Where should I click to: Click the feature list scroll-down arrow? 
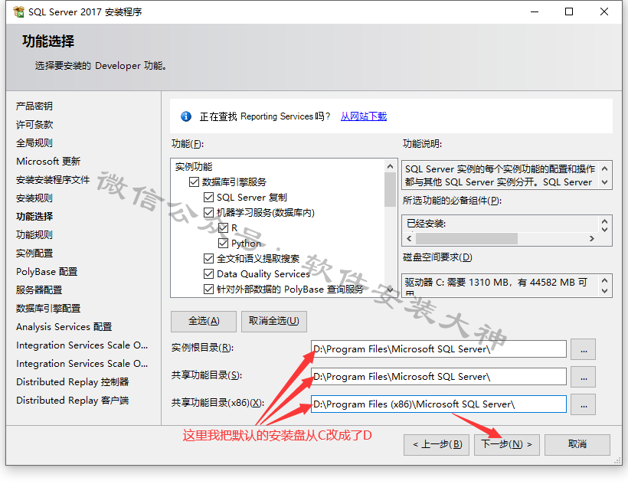(x=390, y=290)
